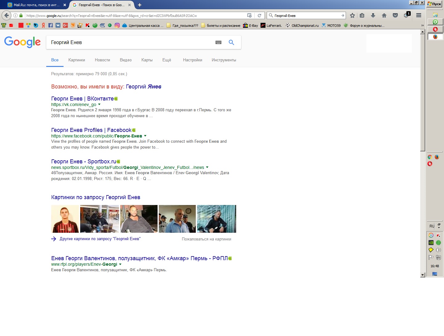Open the Opera taskbar button
The image size is (444, 336).
coord(435,29)
